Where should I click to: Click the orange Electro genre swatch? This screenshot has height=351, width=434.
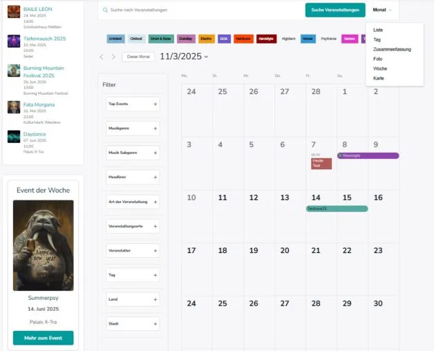[x=207, y=39]
